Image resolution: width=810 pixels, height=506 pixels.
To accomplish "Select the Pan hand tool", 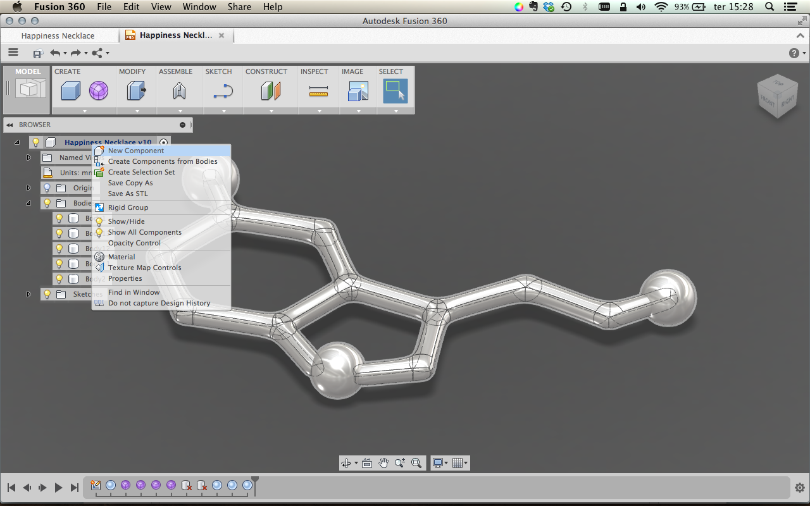I will tap(383, 463).
